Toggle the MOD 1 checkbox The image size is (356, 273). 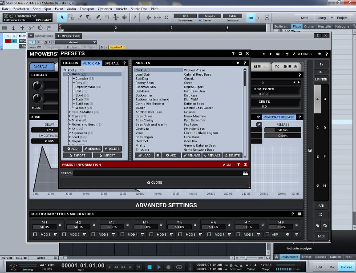pos(35,234)
